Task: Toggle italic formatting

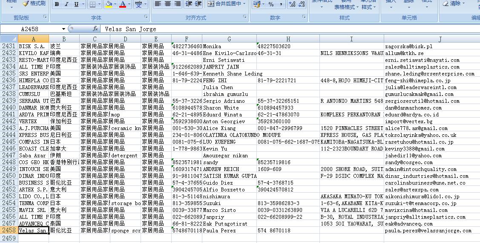Action: 66,4
